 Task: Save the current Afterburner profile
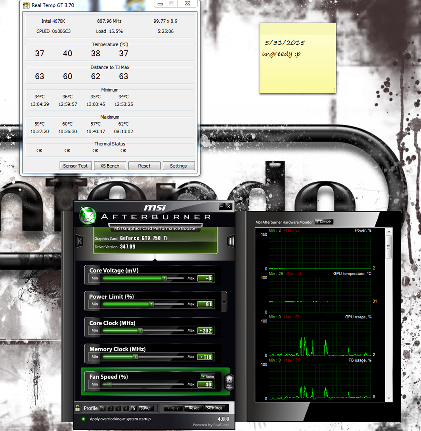click(145, 408)
